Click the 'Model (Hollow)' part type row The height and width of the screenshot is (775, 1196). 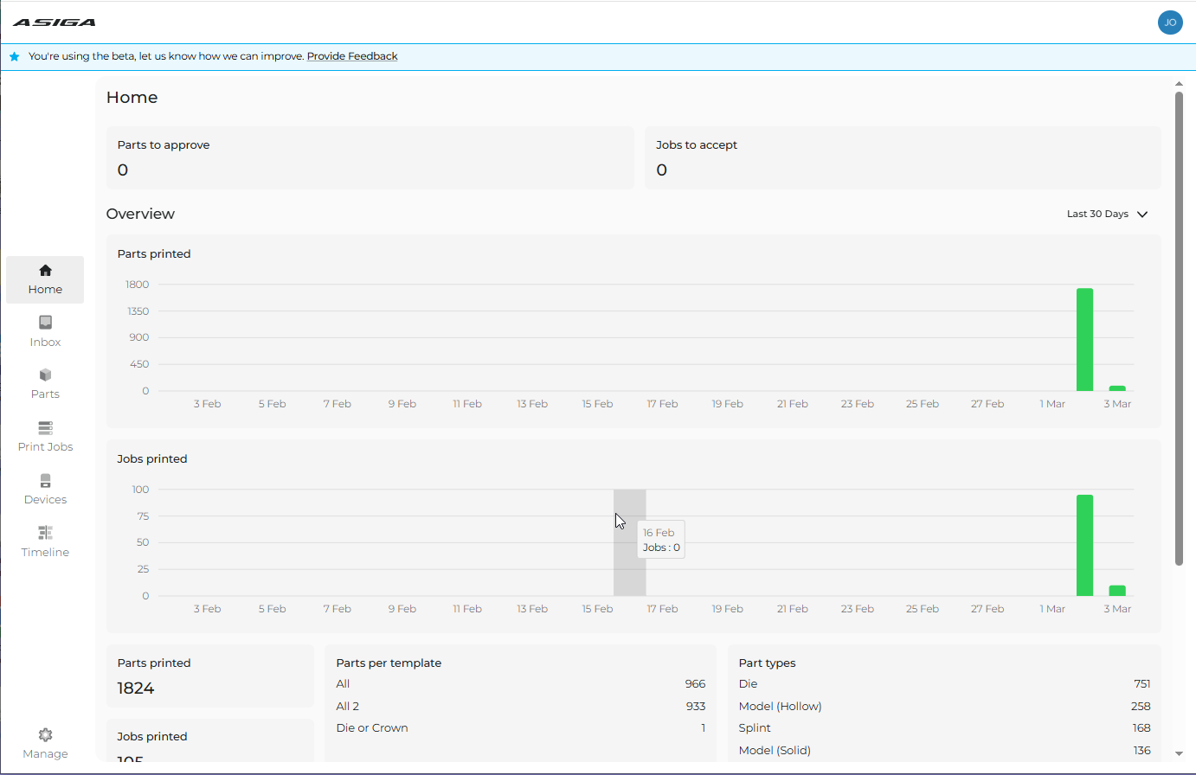click(x=944, y=707)
